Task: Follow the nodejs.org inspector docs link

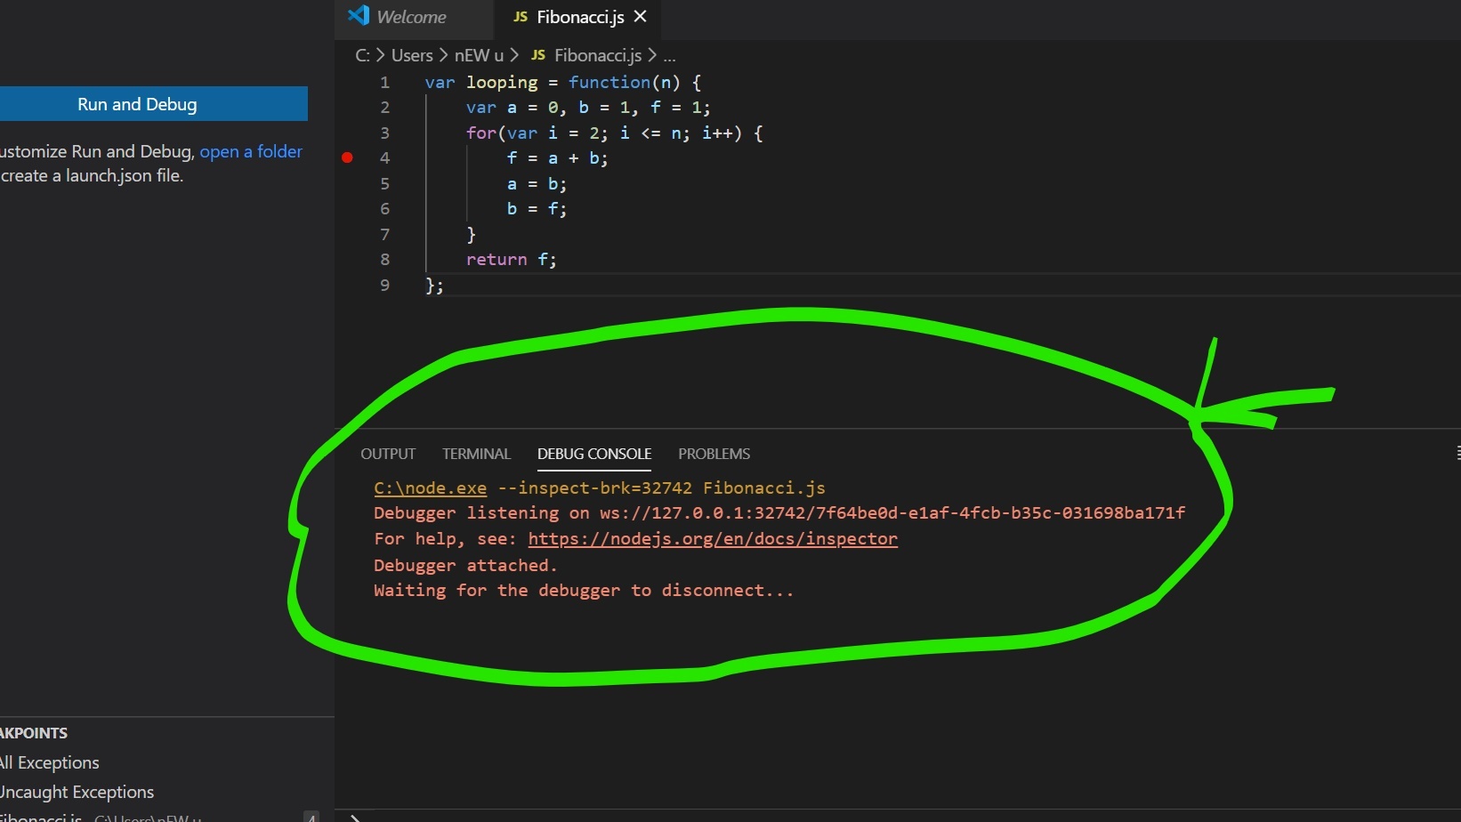Action: pyautogui.click(x=712, y=539)
